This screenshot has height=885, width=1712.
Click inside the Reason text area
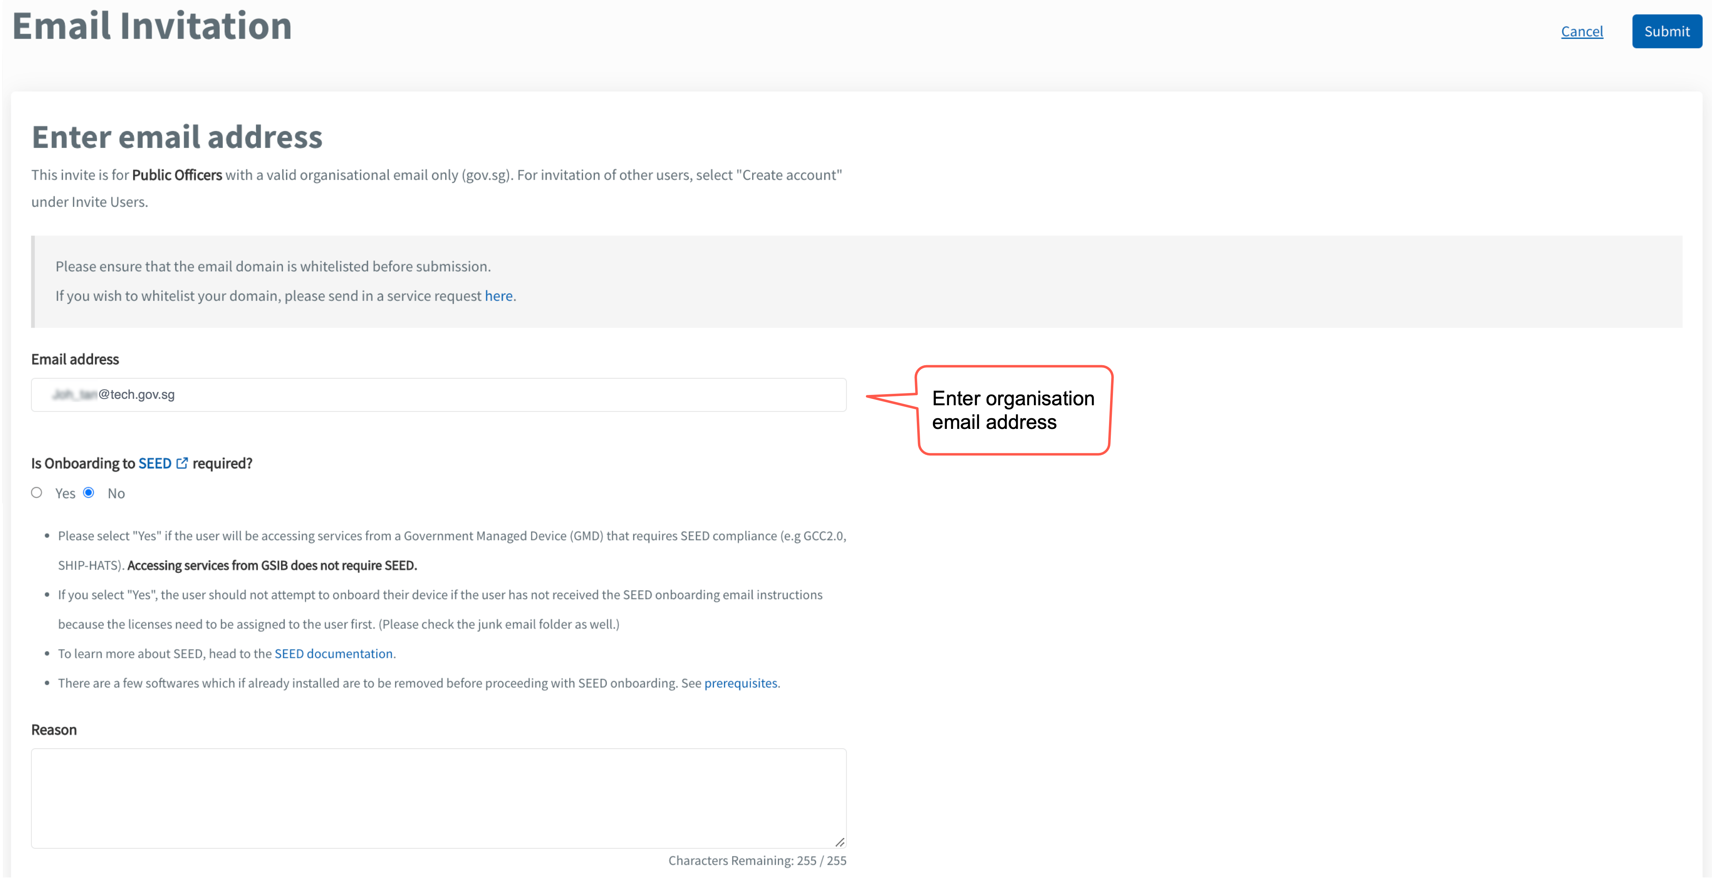[439, 798]
